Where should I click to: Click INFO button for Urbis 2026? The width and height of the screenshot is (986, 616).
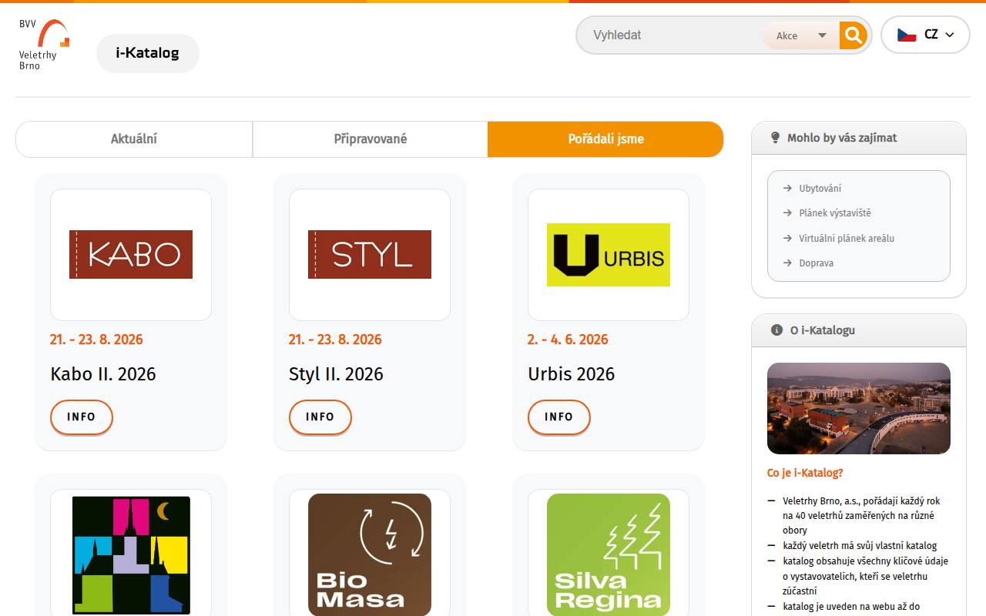click(559, 417)
